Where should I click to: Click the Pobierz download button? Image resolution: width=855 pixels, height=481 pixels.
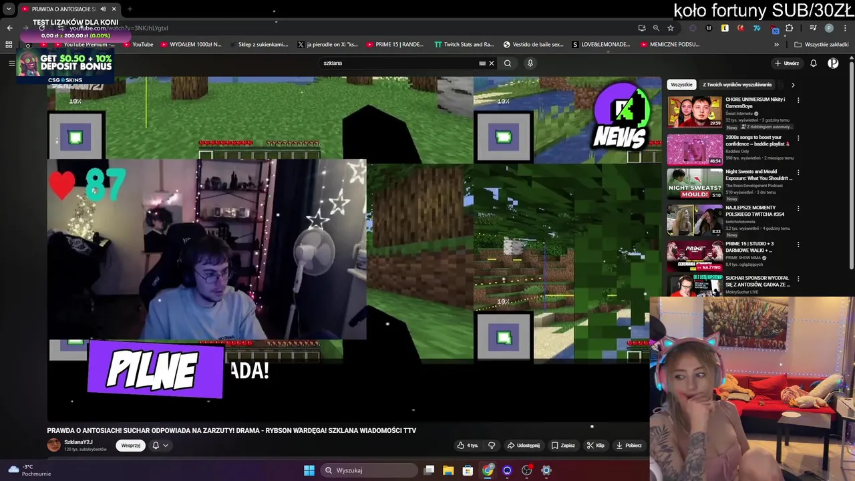coord(629,446)
